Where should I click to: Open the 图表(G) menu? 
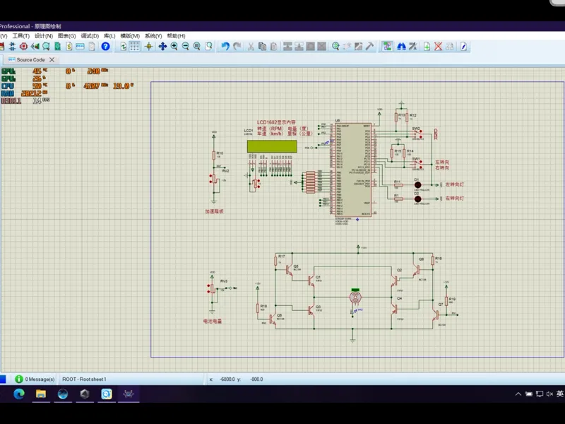pos(66,36)
